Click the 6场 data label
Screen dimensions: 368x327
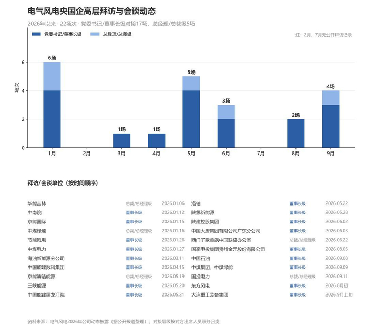(52, 58)
